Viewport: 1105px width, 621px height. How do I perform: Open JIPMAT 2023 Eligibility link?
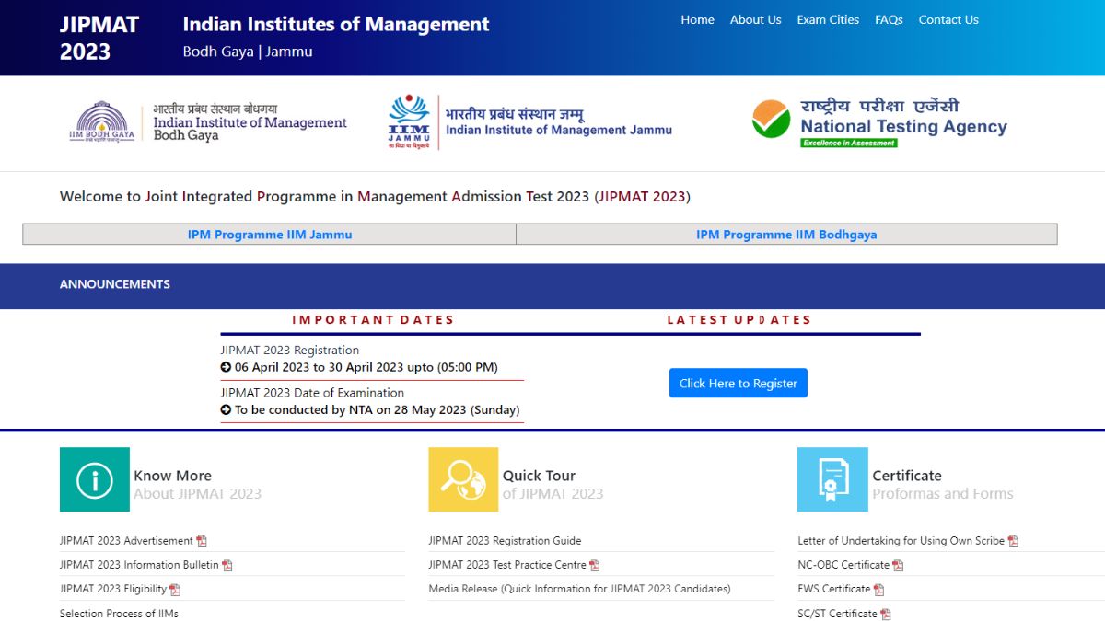coord(113,589)
